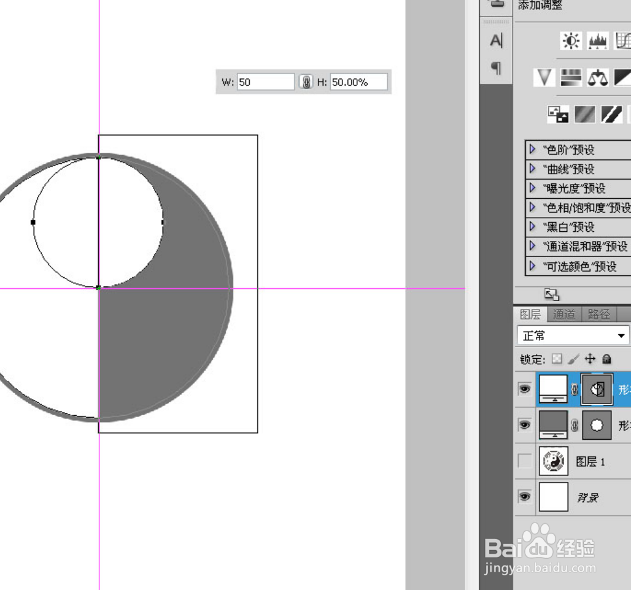Image resolution: width=631 pixels, height=590 pixels.
Task: Add a Vibrance adjustment
Action: pos(544,77)
